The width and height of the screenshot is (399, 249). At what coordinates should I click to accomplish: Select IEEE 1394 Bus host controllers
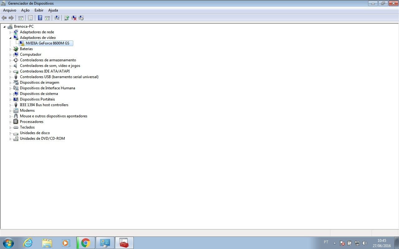(x=44, y=105)
